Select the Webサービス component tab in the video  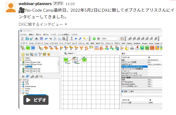100,43
